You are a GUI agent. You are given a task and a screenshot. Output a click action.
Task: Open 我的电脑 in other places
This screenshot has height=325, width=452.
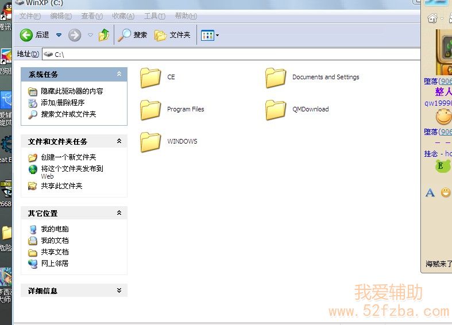point(55,229)
